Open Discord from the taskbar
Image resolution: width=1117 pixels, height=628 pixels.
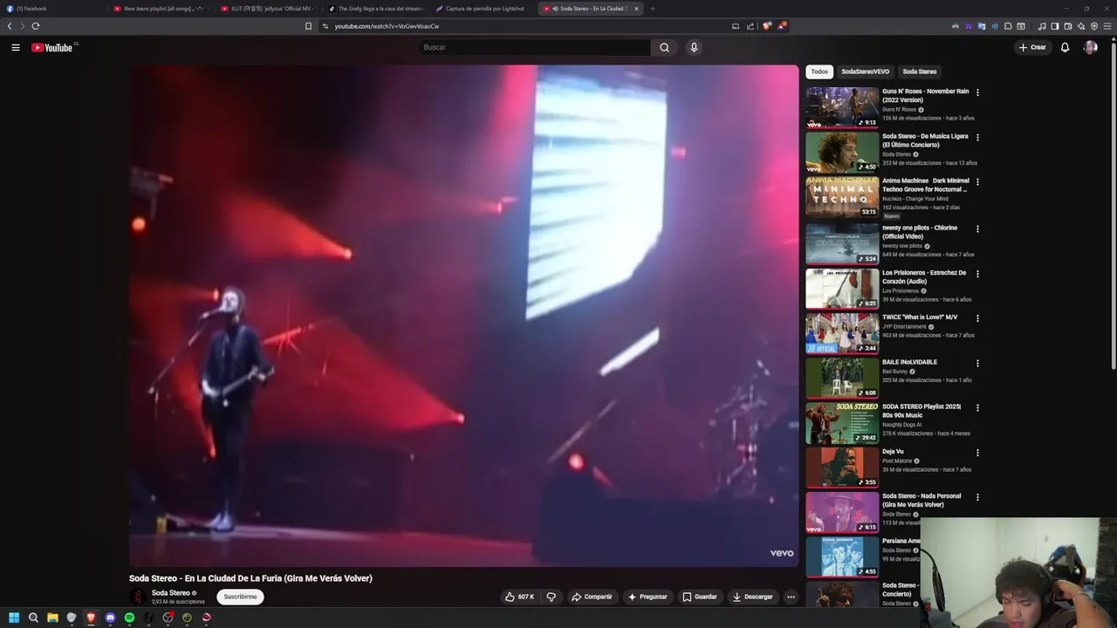pos(110,618)
